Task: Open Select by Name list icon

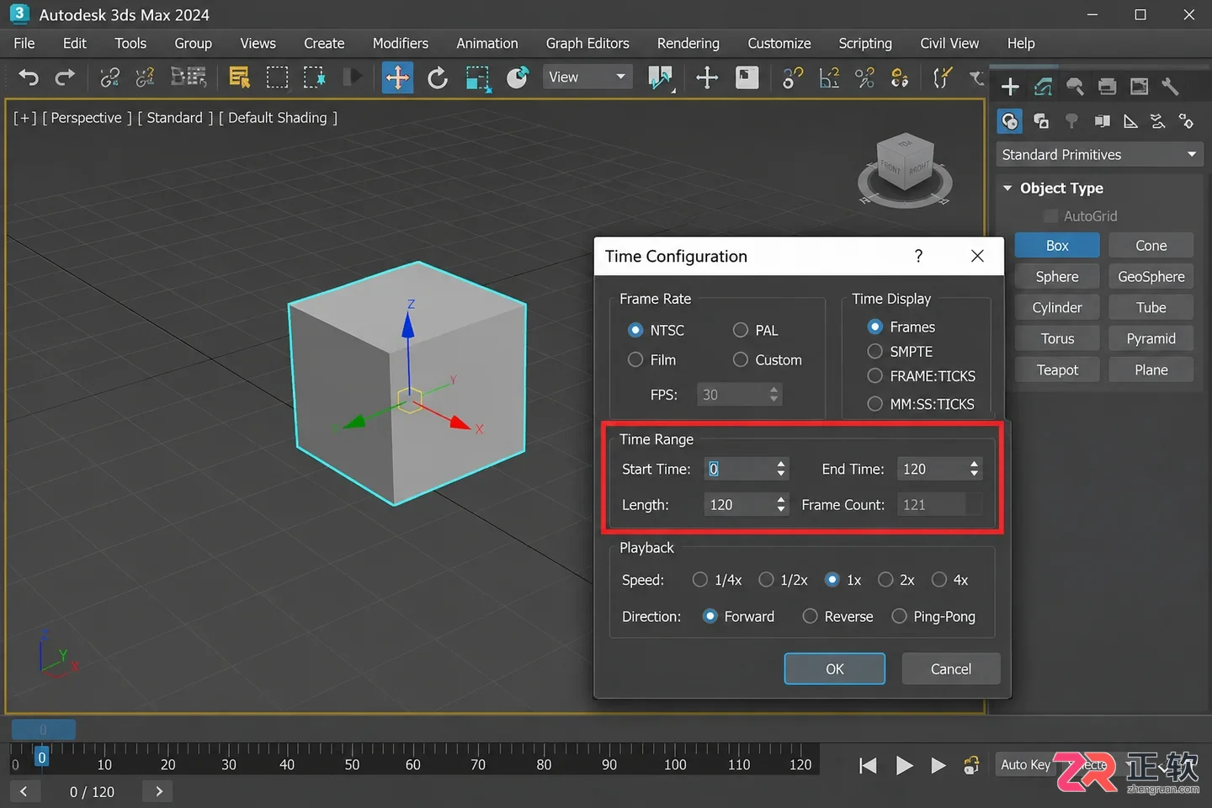Action: tap(239, 77)
